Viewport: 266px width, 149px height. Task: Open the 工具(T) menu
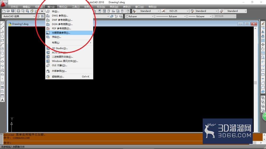pyautogui.click(x=76, y=7)
